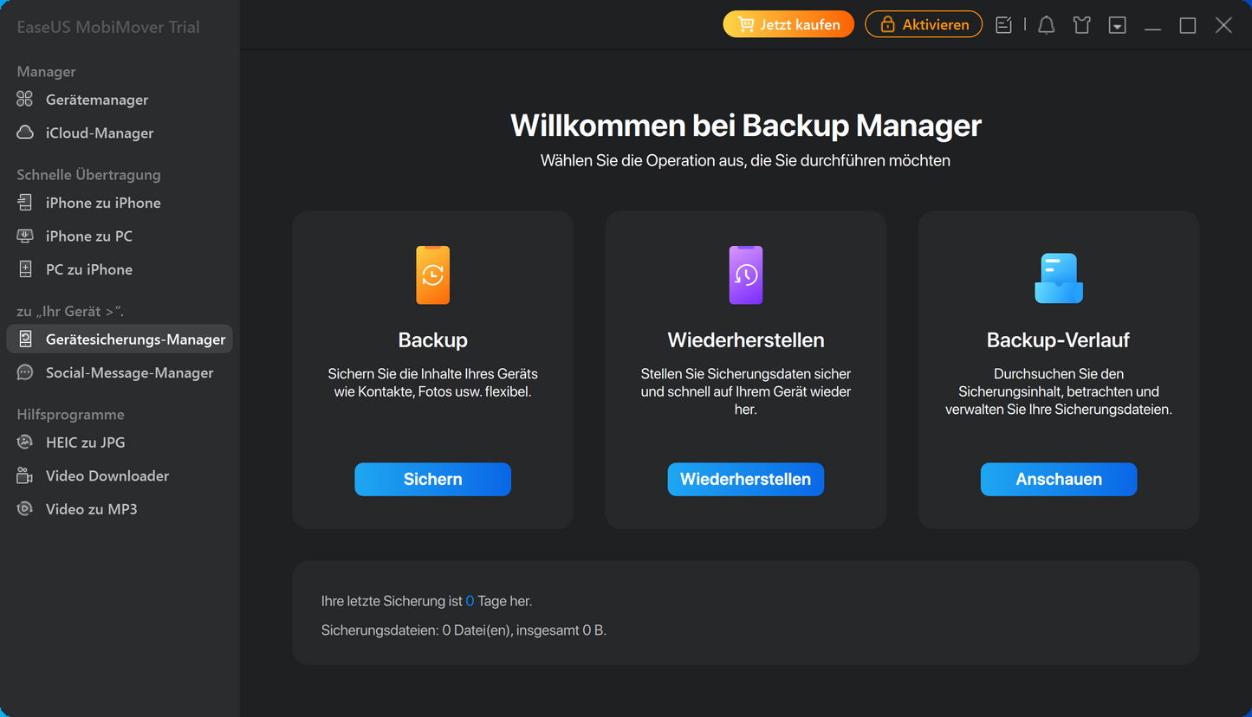Open Social-Message-Manager
The image size is (1252, 717).
click(129, 372)
